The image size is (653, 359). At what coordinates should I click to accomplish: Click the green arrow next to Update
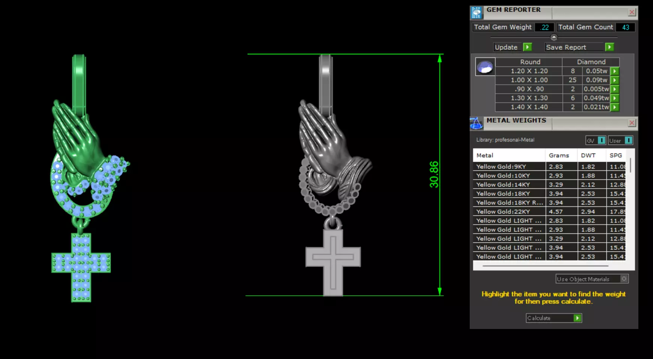(527, 47)
